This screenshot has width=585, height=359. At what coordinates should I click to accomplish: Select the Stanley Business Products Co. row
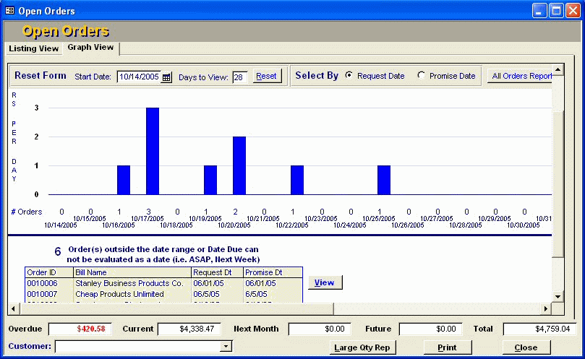click(130, 284)
